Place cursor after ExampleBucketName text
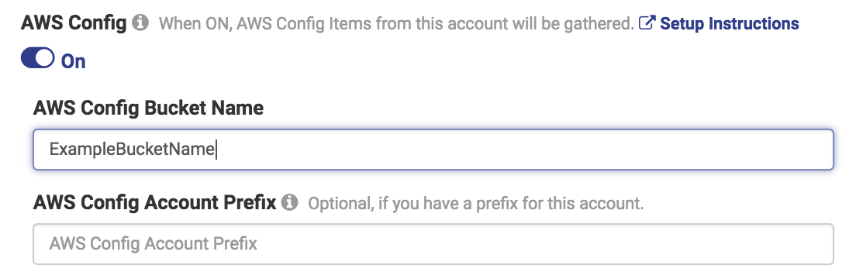The height and width of the screenshot is (279, 856). 217,149
